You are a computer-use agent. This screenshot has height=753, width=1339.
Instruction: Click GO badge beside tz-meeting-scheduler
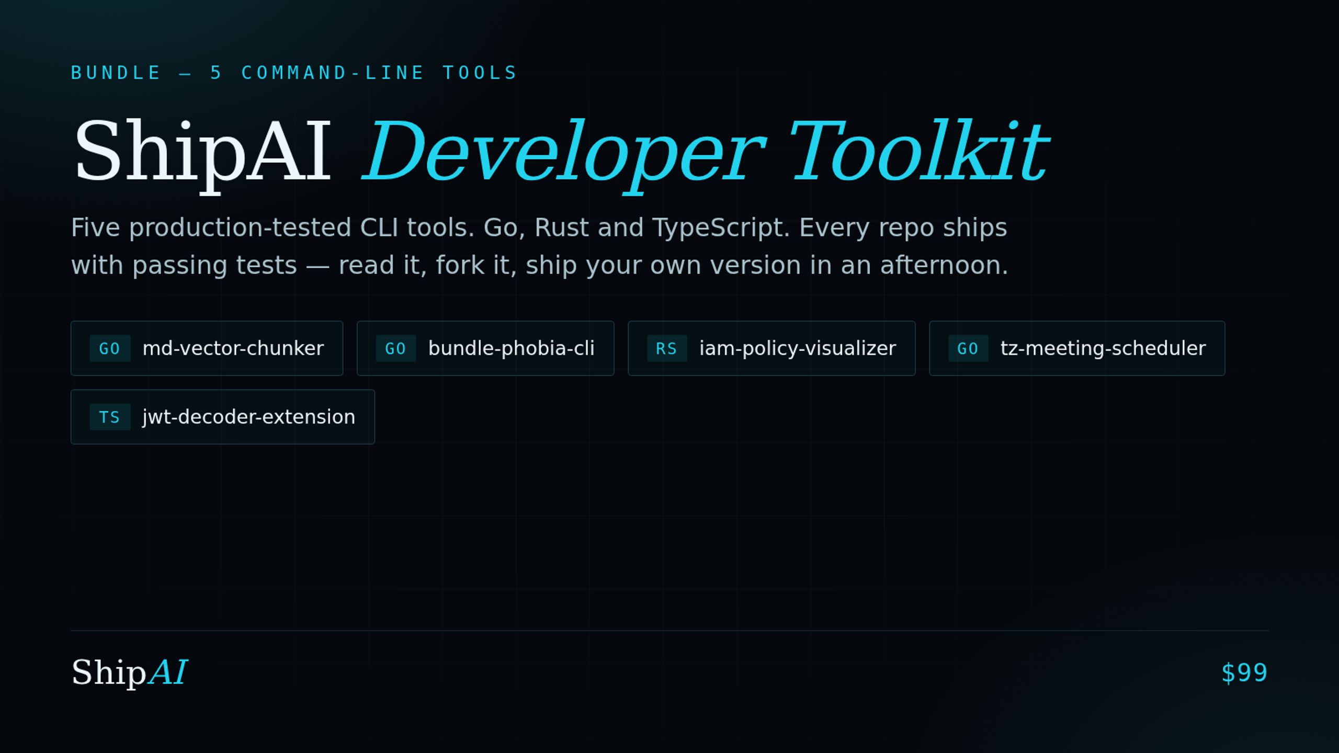pos(968,348)
